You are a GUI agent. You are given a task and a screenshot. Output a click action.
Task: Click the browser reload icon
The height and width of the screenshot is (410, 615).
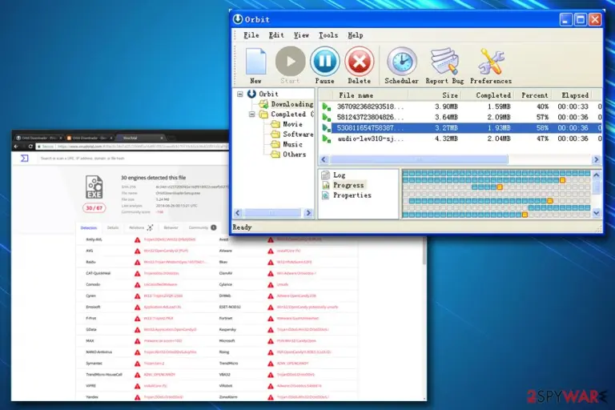tap(30, 147)
